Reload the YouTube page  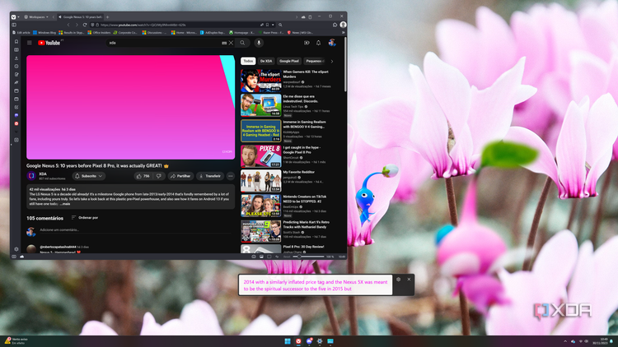click(x=85, y=25)
